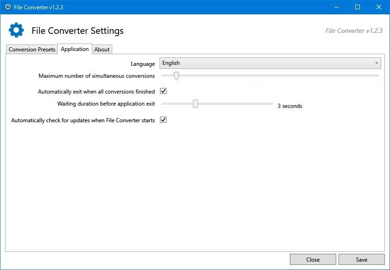Close the window with the X
Image resolution: width=390 pixels, height=270 pixels.
tap(379, 7)
